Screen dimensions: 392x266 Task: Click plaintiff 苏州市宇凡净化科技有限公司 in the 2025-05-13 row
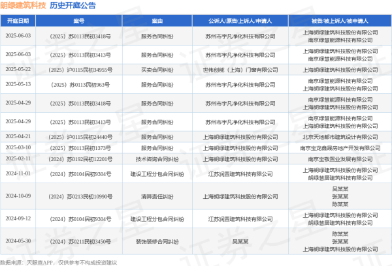tap(240, 85)
